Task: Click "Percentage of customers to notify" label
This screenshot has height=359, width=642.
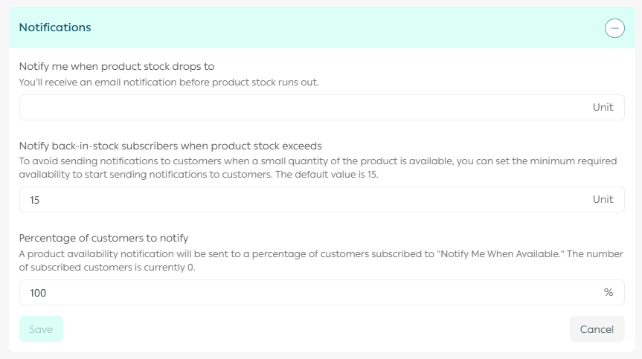Action: point(103,239)
